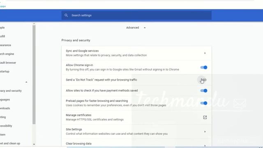Viewport: 263px width, 148px height.
Task: Toggle the Do Not Track switch
Action: (x=204, y=80)
